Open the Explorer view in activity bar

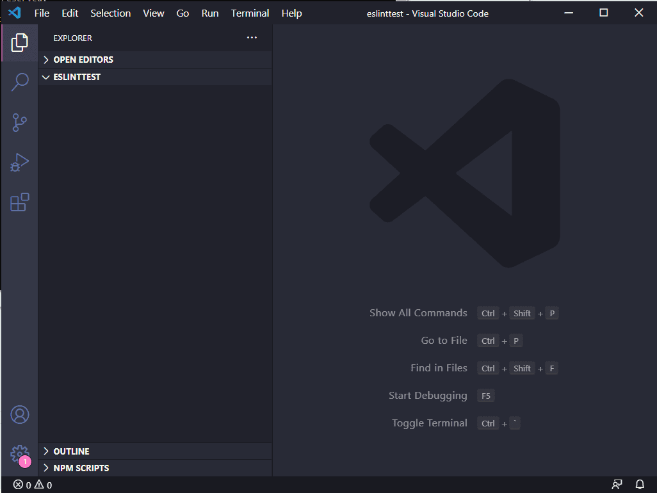point(20,43)
